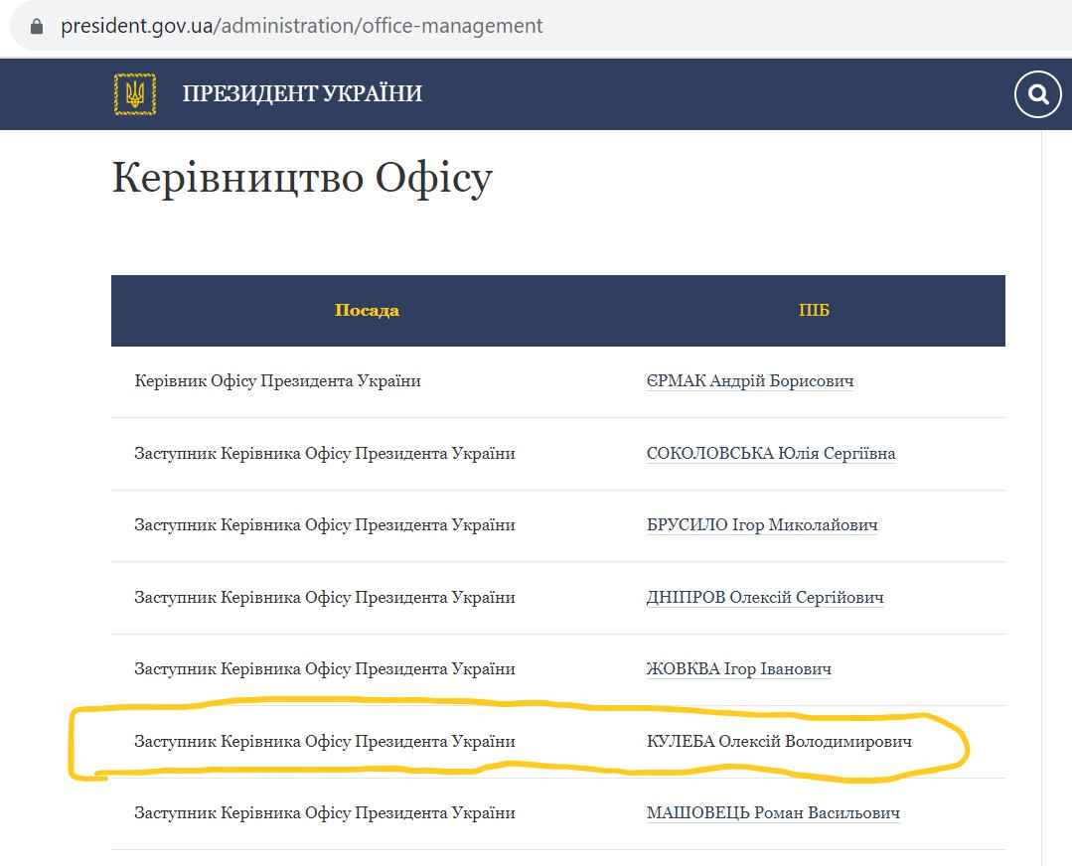Click the Керівництво Офісу page heading
The image size is (1072, 866).
(x=302, y=179)
